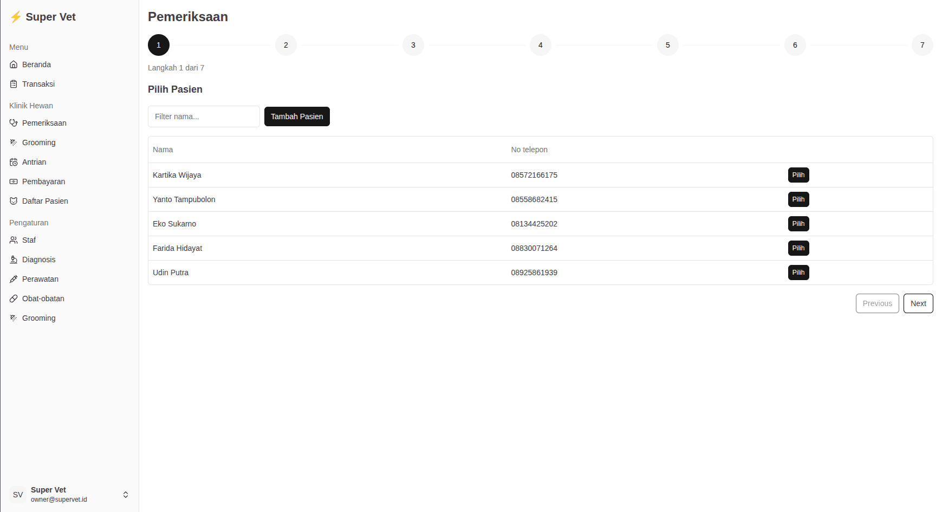The width and height of the screenshot is (942, 512).
Task: Open Antrian using its calendar icon
Action: (x=14, y=162)
